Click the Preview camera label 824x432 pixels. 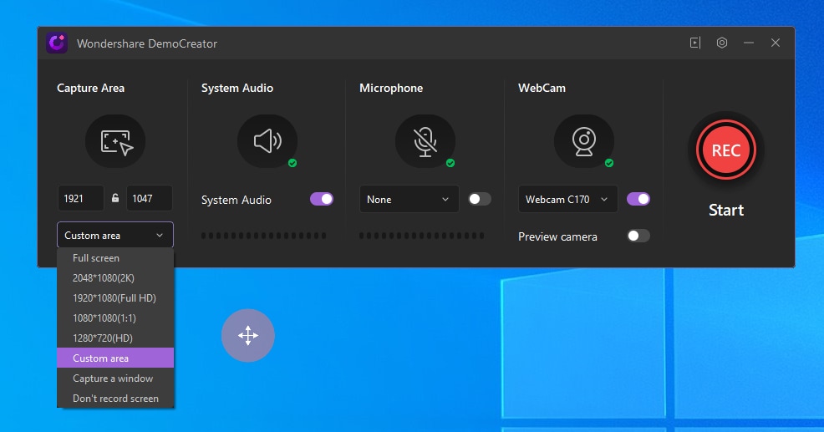tap(557, 237)
